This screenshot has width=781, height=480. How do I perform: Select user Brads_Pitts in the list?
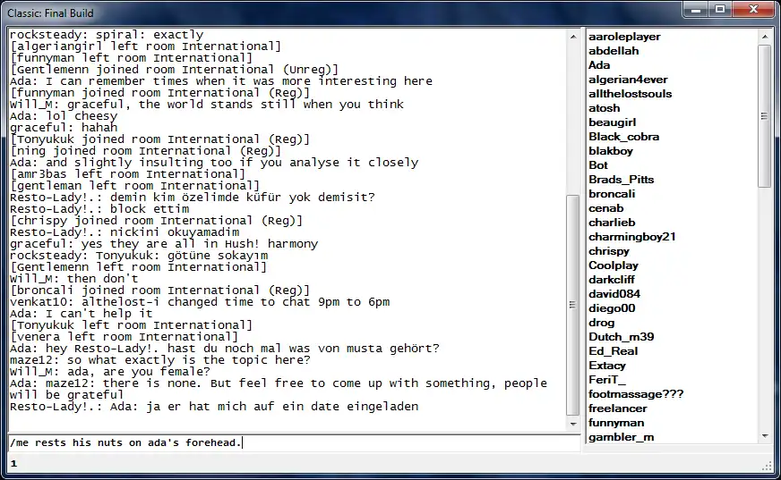coord(621,180)
